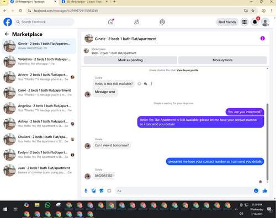Open the Friends icon in top navigation
This screenshot has height=218, width=276.
point(136,22)
